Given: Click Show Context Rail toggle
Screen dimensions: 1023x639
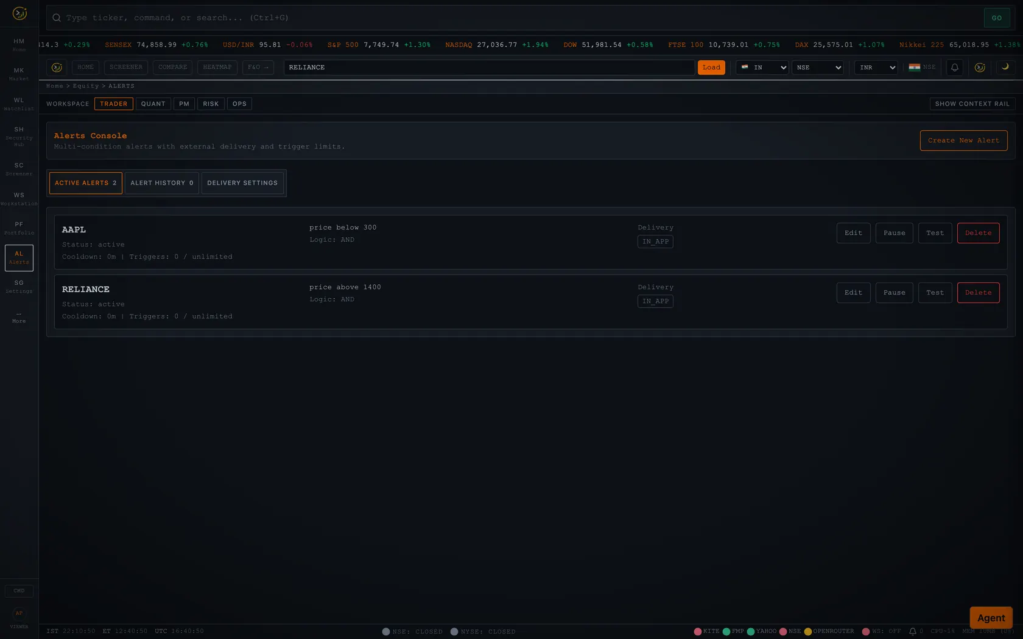Looking at the screenshot, I should [972, 104].
